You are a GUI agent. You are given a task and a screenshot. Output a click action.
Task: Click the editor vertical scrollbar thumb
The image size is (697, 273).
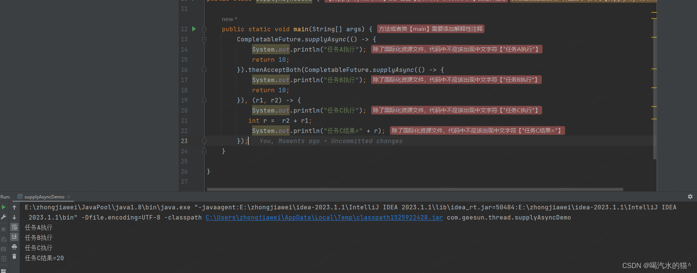point(655,88)
